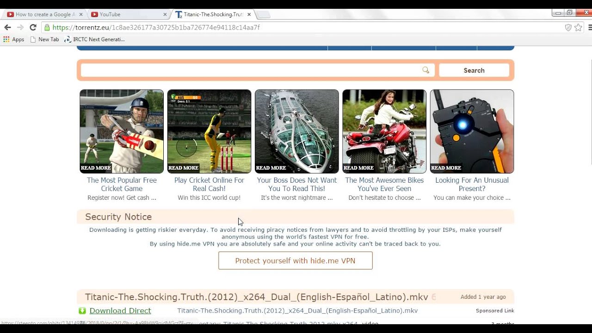The image size is (592, 333).
Task: Open Play Cricket Online For Real Cash link
Action: [x=209, y=184]
